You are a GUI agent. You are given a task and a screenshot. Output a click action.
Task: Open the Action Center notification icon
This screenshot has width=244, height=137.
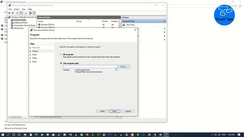point(239,135)
